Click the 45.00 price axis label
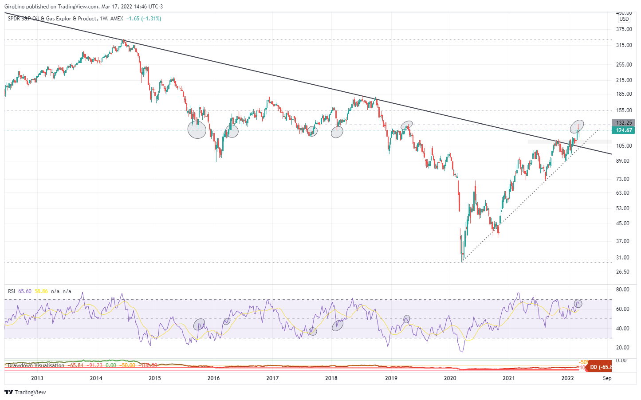The image size is (641, 400). coord(623,224)
